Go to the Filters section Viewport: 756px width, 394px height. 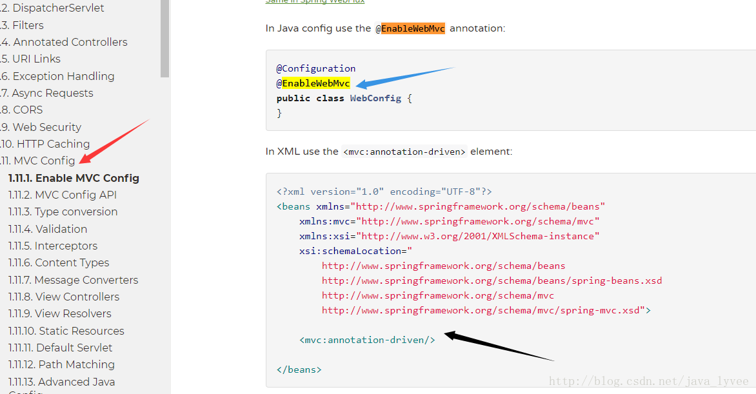pos(22,25)
